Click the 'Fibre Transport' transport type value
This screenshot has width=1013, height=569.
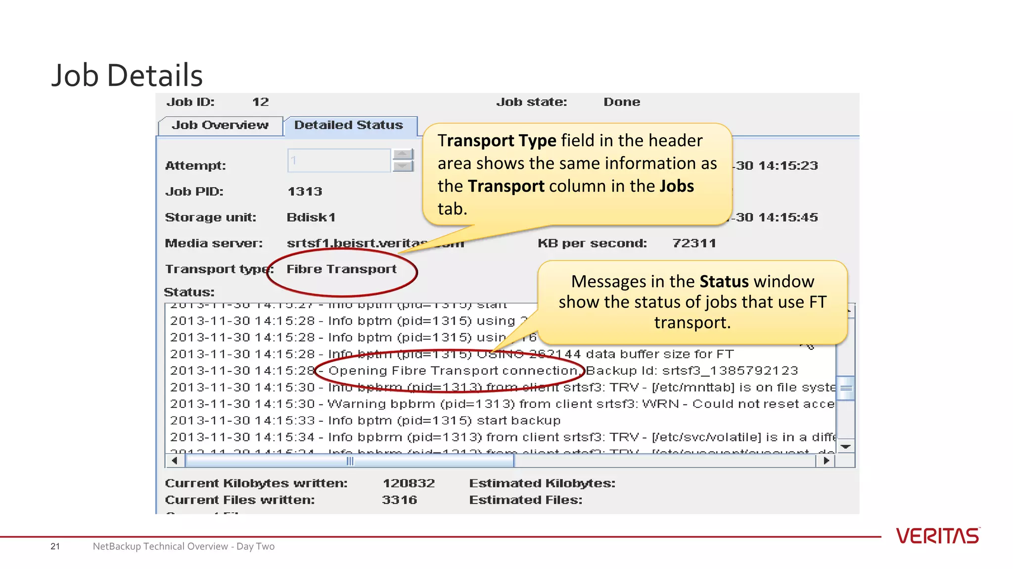(x=341, y=269)
